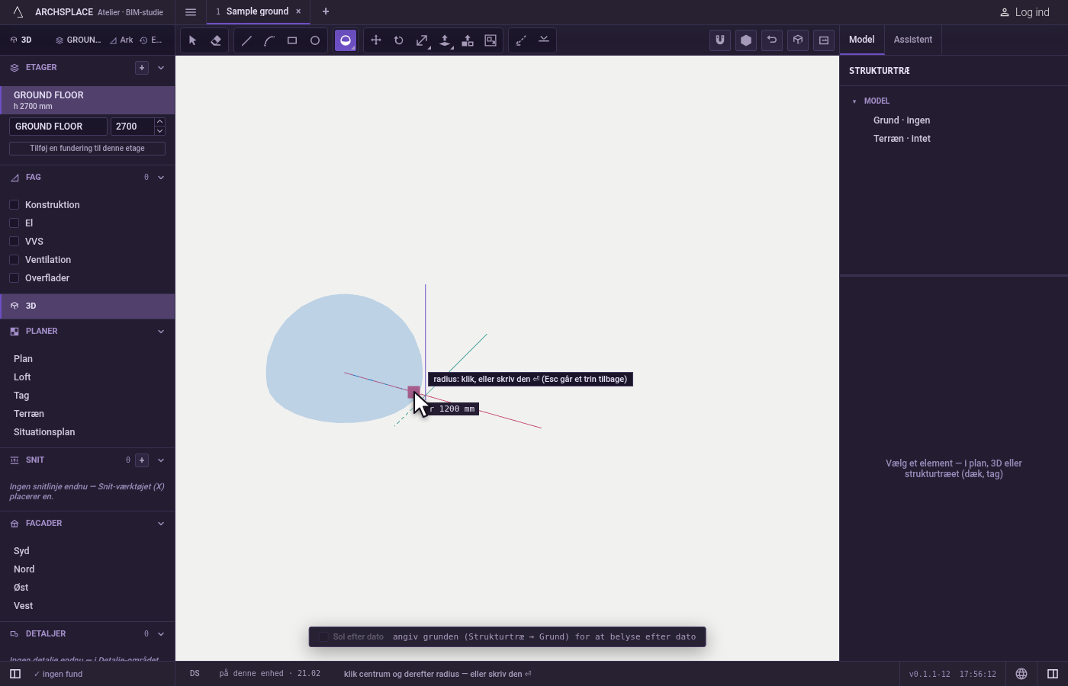Open the Model tab
Viewport: 1068px width, 686px height.
pyautogui.click(x=862, y=40)
